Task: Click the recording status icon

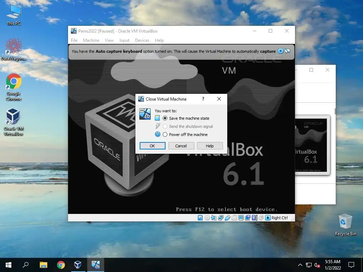Action: click(247, 218)
